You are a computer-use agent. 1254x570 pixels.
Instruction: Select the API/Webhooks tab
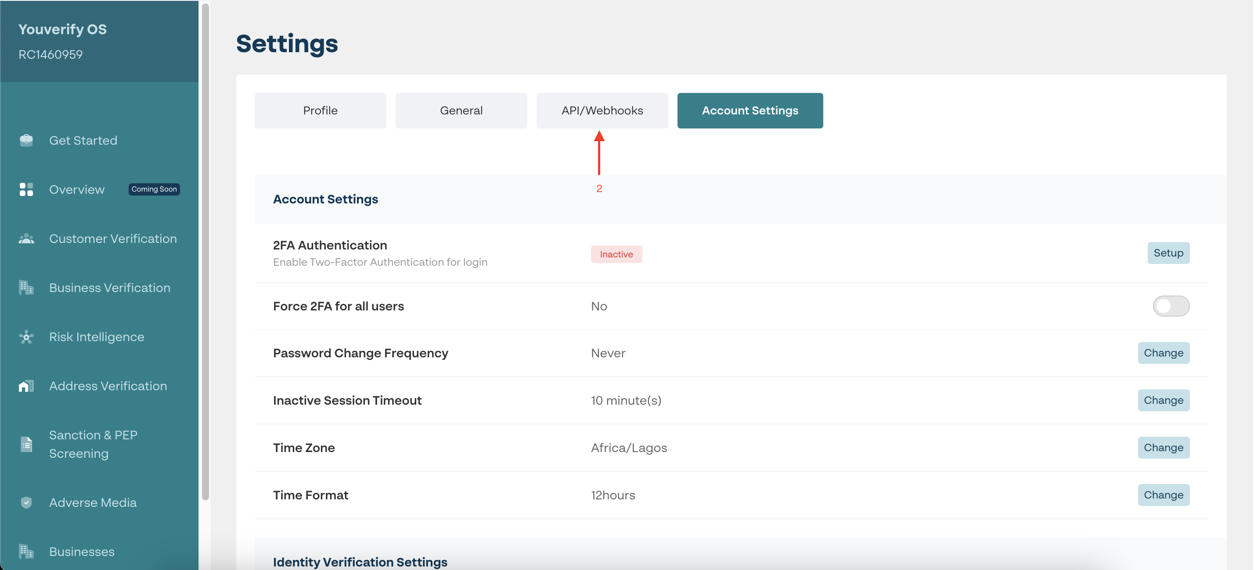[x=602, y=111]
